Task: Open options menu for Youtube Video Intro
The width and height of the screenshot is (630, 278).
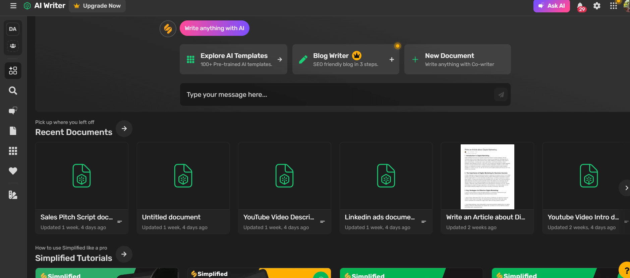Action: (x=626, y=222)
